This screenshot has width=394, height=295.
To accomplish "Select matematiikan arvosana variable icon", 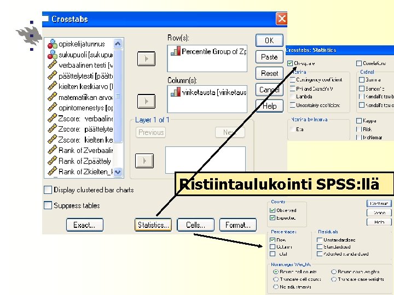I will click(x=53, y=97).
